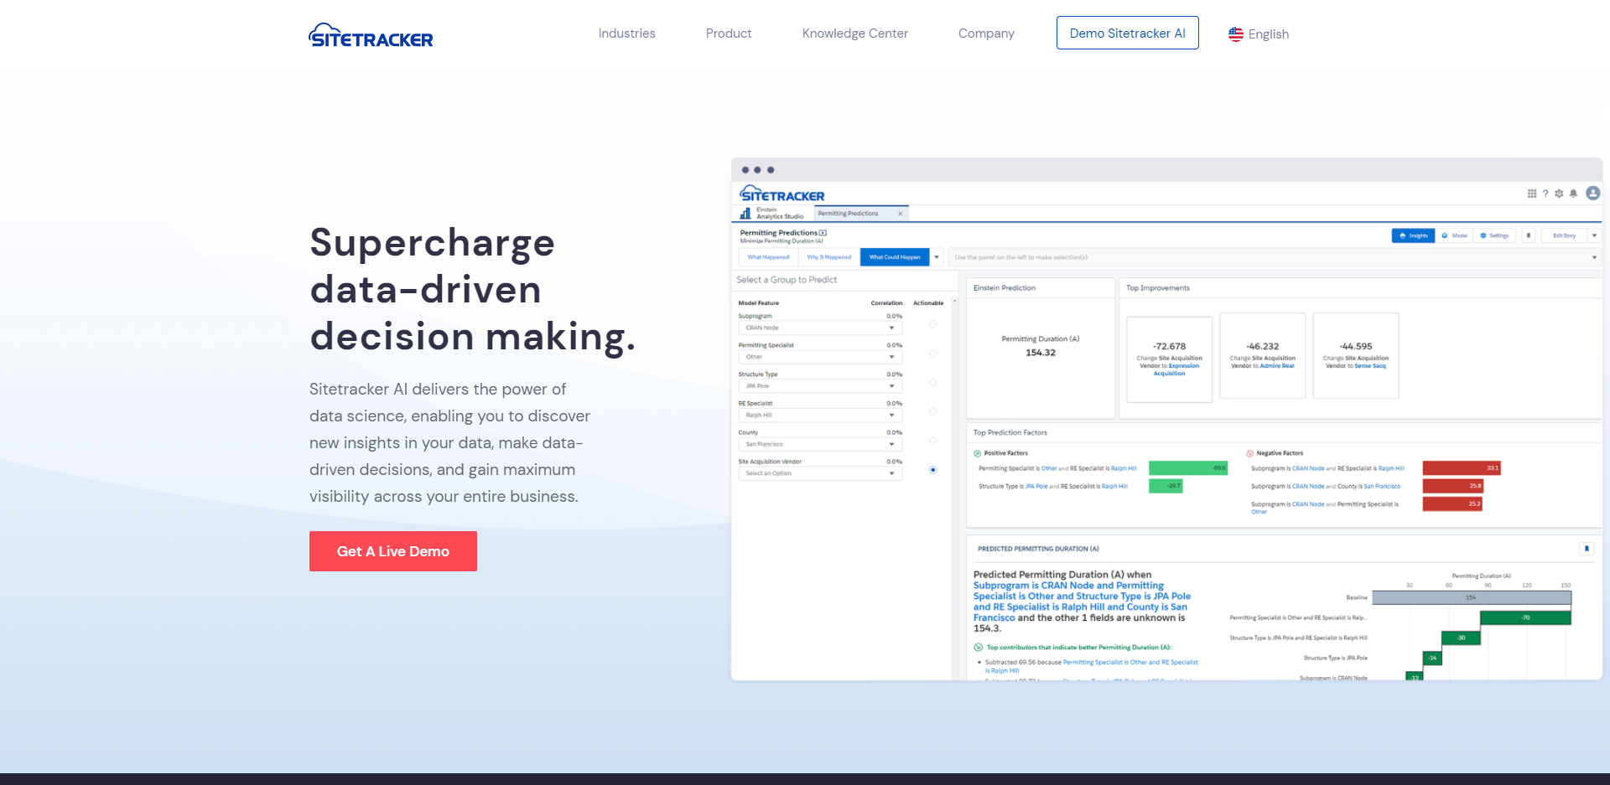Viewport: 1610px width, 785px height.
Task: Click the Model button
Action: (1455, 235)
